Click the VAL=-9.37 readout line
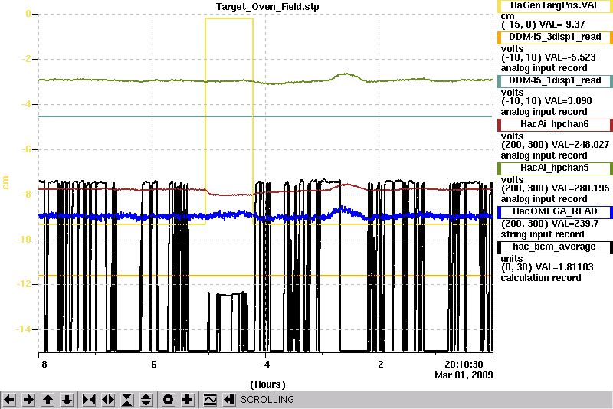 pyautogui.click(x=543, y=25)
